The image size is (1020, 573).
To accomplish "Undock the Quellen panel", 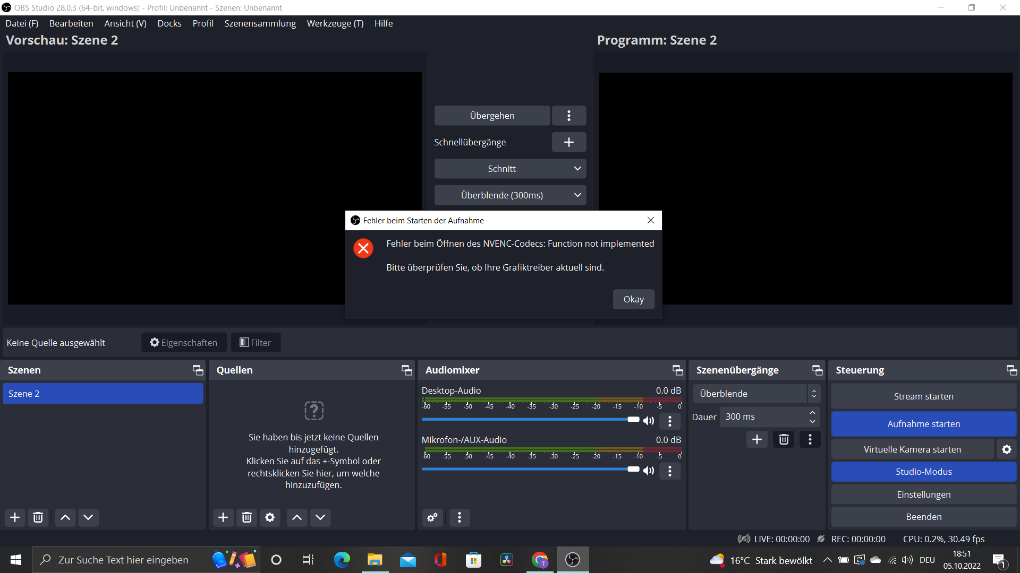I will pos(406,370).
